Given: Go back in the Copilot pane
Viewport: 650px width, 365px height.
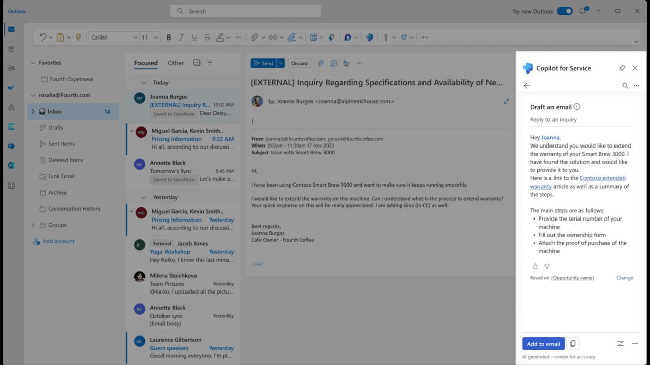Looking at the screenshot, I should [x=527, y=86].
